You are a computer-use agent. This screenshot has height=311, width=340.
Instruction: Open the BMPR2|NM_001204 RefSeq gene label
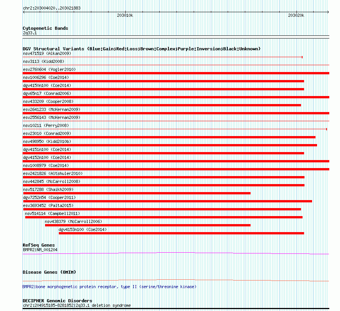click(x=40, y=250)
